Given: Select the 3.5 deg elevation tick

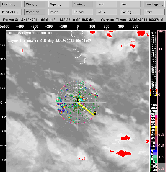Looking at the screenshot, I should (161, 134).
